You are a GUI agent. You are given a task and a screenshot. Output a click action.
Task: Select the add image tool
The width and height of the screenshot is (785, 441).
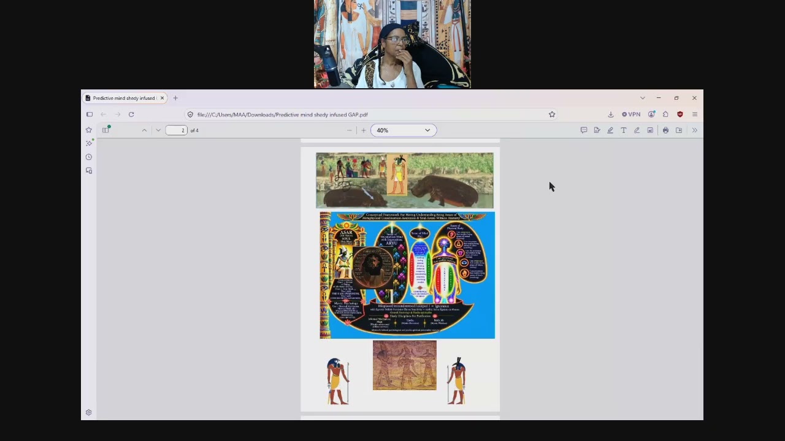click(x=650, y=130)
